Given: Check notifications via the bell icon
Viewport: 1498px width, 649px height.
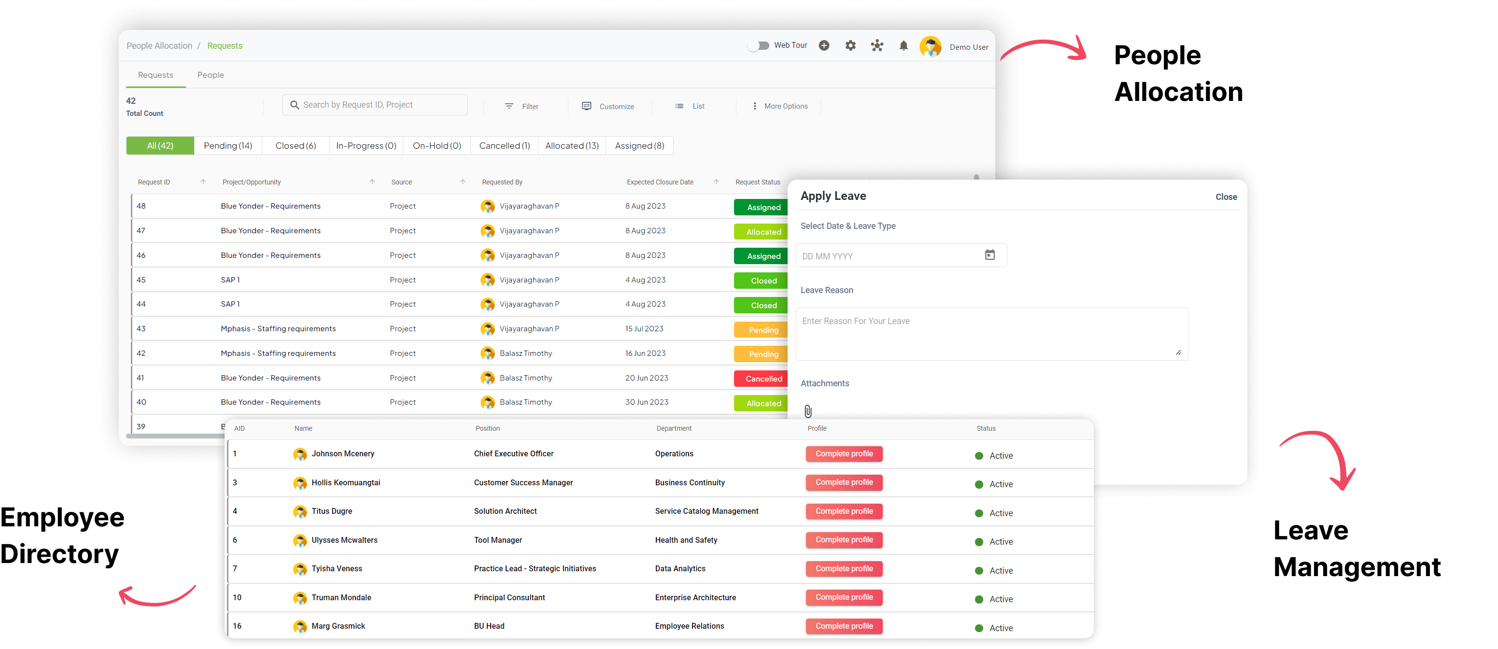Looking at the screenshot, I should coord(903,45).
